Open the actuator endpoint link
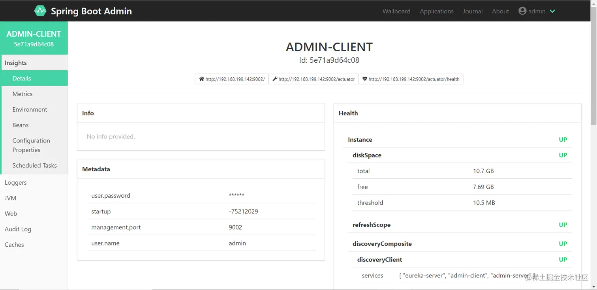The height and width of the screenshot is (290, 597). coord(314,79)
